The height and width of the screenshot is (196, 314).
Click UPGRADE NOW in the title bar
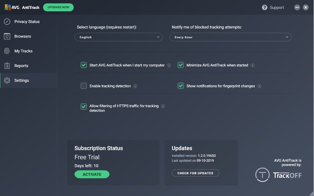(x=58, y=7)
